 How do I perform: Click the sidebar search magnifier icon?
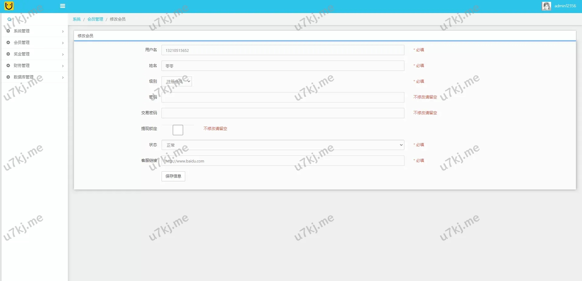(x=9, y=19)
